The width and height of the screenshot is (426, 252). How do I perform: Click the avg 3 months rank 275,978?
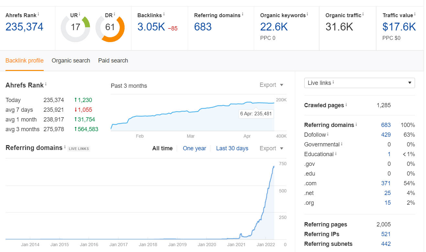(54, 129)
